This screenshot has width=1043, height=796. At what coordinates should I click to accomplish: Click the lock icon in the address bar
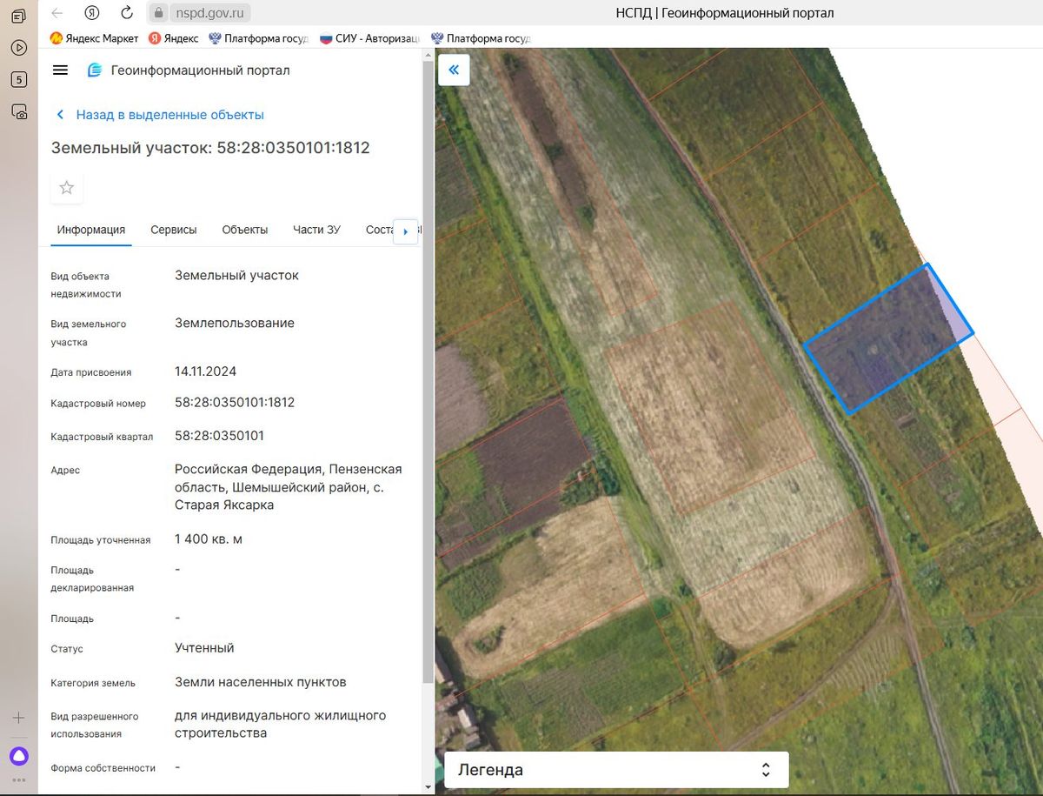(157, 13)
